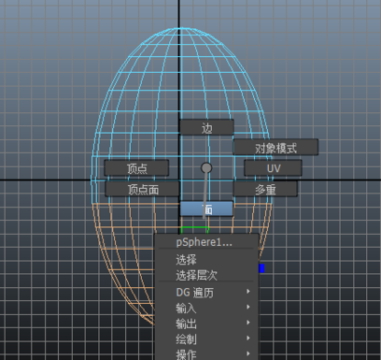Screen dimensions: 381x360
Task: Choose UV component mode in marking menu
Action: tap(273, 168)
